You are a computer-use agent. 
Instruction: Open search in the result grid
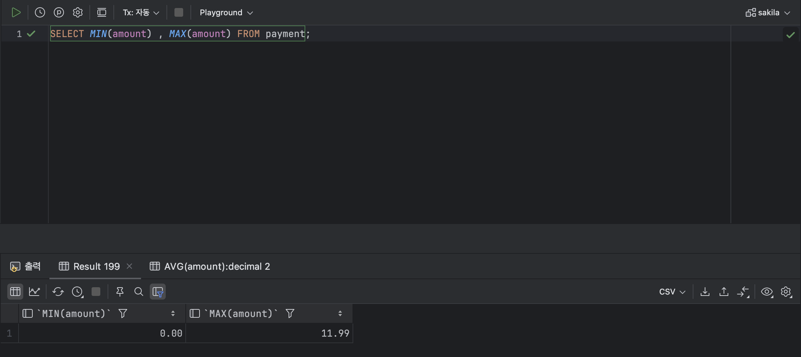[x=138, y=292]
